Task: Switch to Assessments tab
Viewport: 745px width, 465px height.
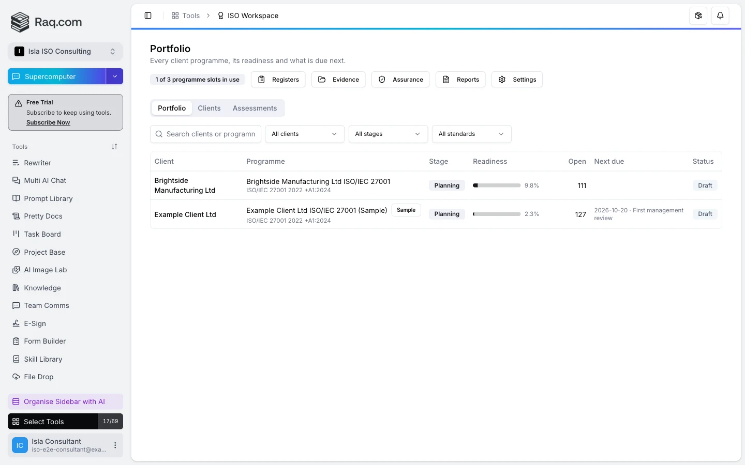Action: coord(255,108)
